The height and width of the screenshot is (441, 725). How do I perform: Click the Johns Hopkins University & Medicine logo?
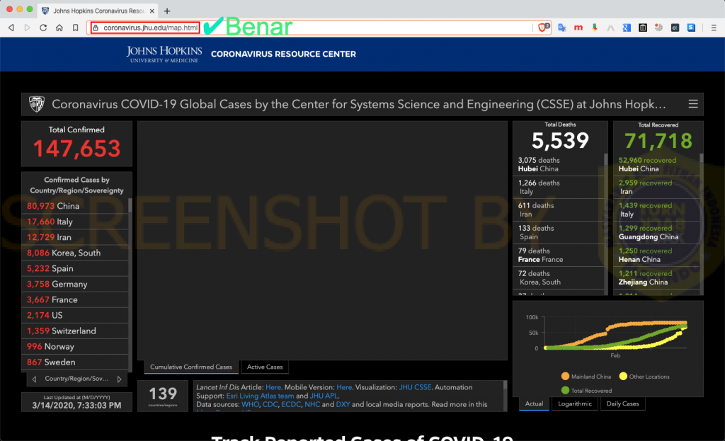(164, 54)
